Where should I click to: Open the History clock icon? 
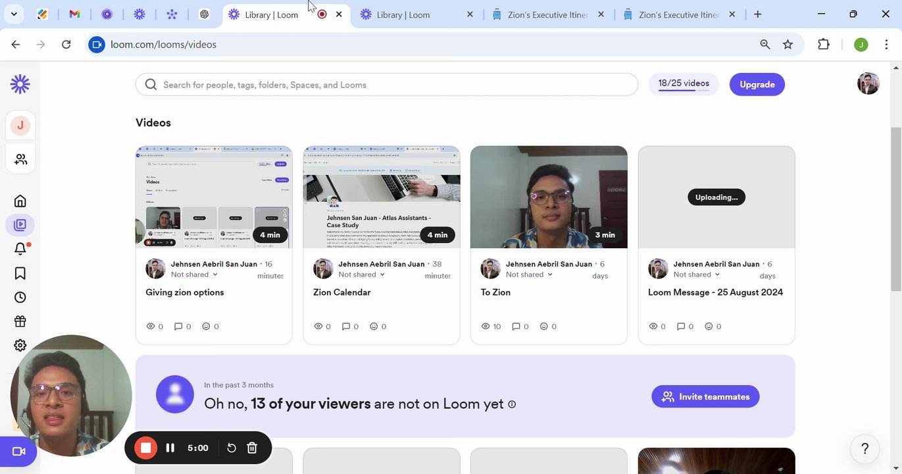20,298
